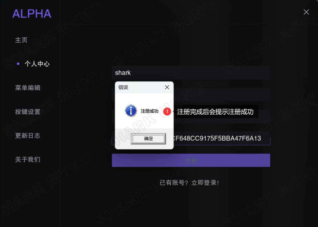Open 菜单编辑 in the sidebar
The width and height of the screenshot is (318, 227).
click(x=28, y=88)
